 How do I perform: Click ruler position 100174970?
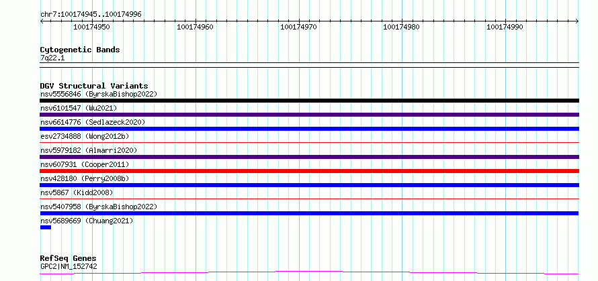[x=298, y=27]
